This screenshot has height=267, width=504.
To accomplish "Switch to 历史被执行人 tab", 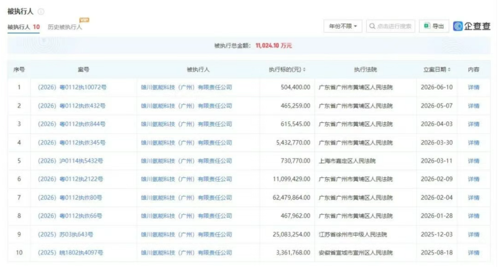I will coord(65,27).
